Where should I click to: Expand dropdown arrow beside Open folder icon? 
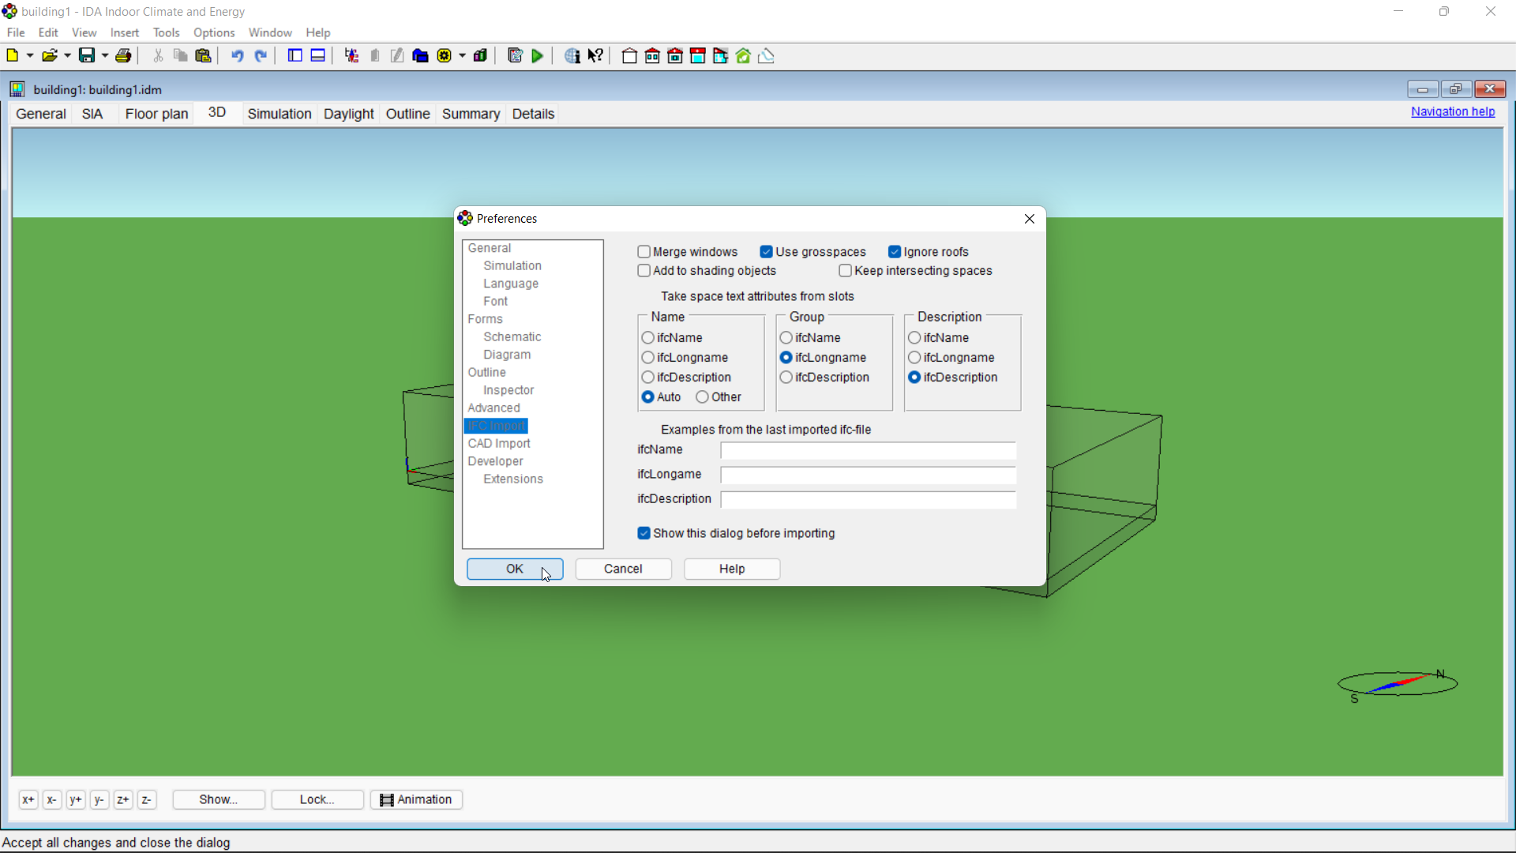[68, 56]
